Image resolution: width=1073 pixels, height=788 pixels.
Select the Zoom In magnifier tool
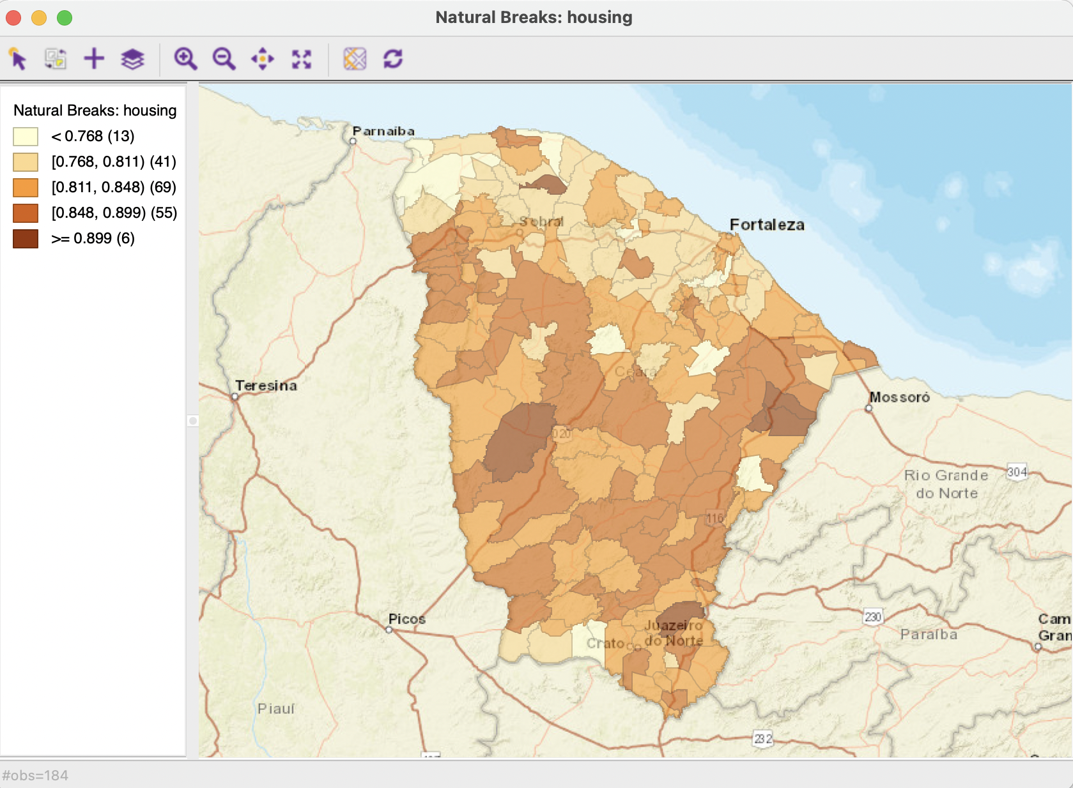[185, 59]
